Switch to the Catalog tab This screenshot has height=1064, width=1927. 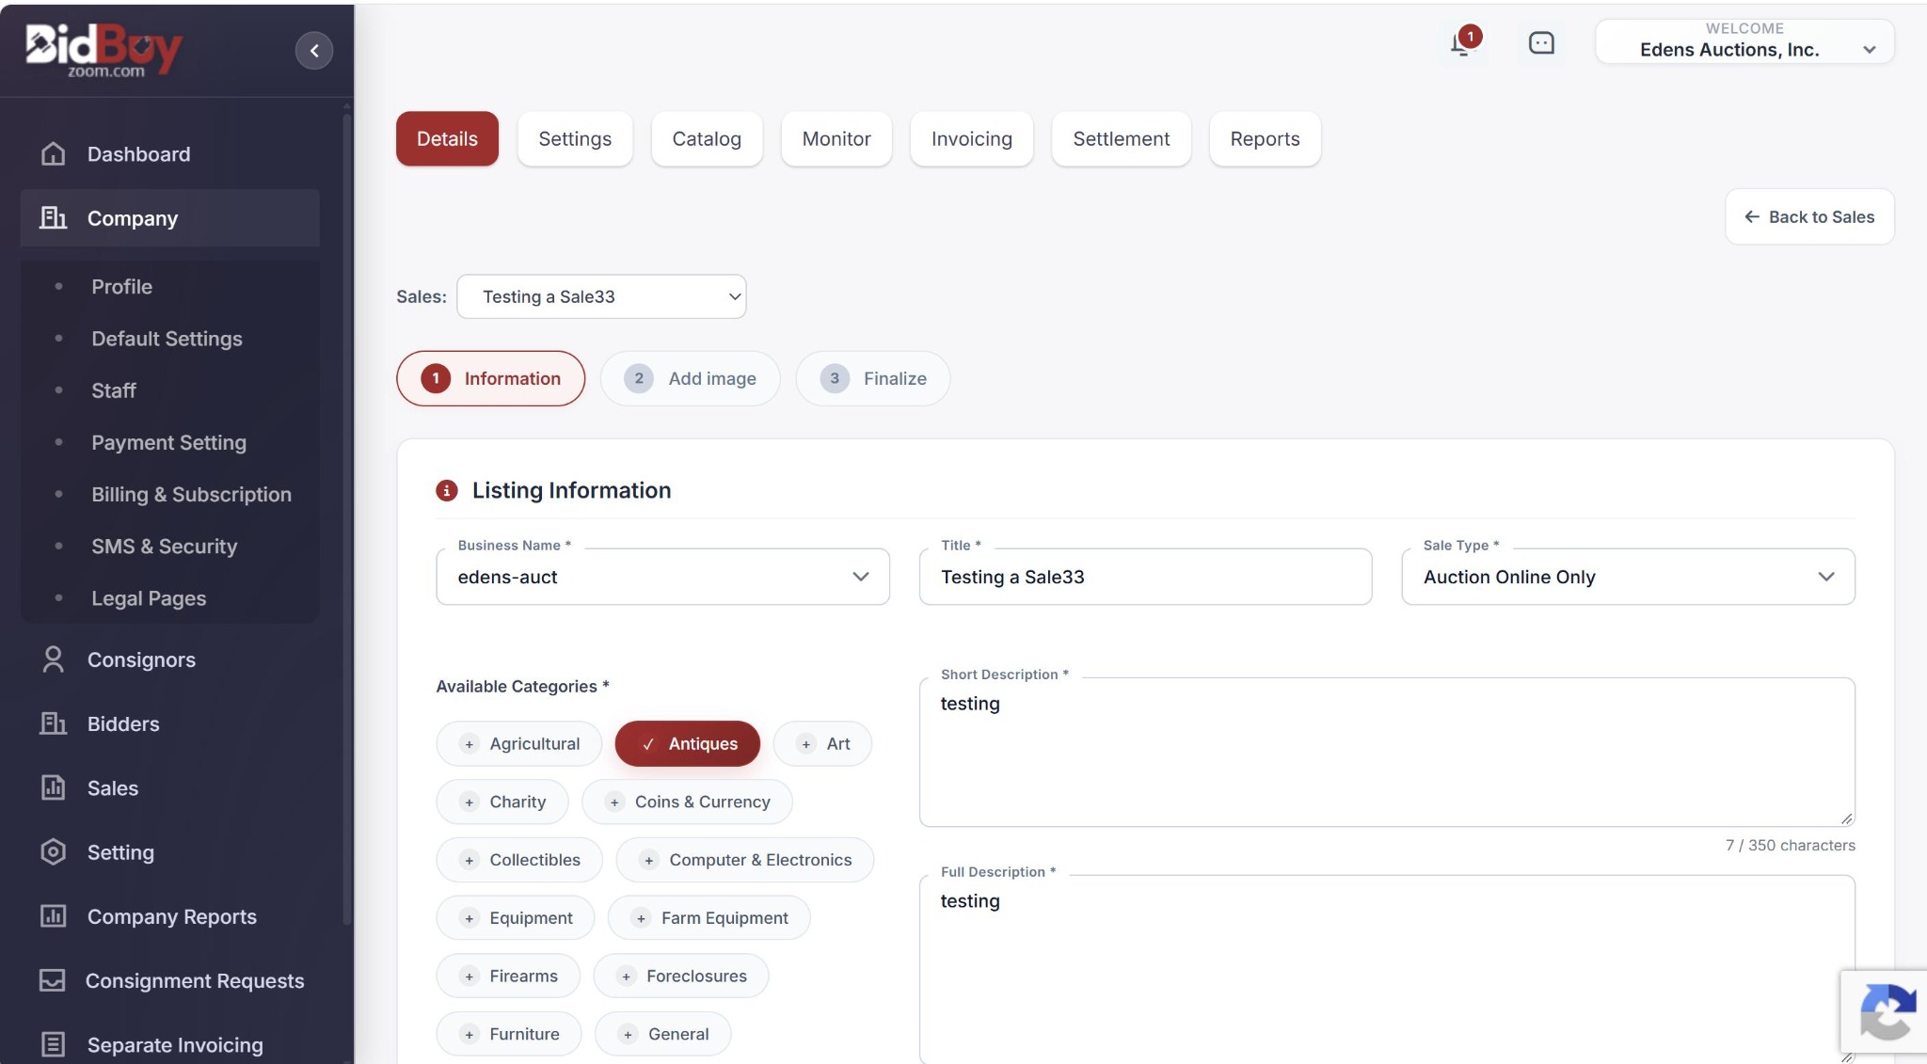click(707, 139)
